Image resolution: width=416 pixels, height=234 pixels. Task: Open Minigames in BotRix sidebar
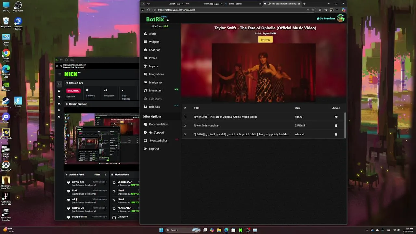point(156,82)
